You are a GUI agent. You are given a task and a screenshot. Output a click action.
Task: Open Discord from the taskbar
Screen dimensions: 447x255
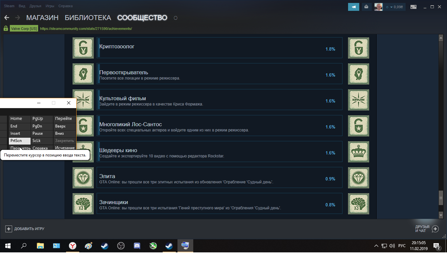click(137, 246)
